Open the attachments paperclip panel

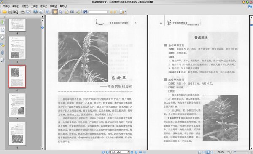[x=3, y=53]
